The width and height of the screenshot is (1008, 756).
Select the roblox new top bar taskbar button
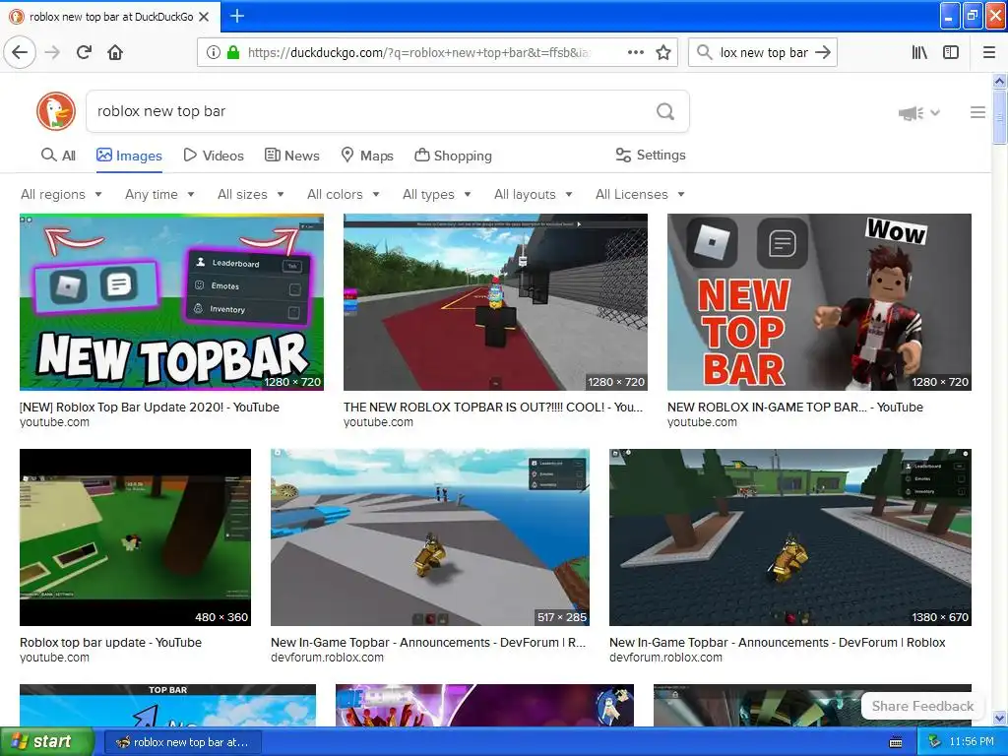point(182,742)
